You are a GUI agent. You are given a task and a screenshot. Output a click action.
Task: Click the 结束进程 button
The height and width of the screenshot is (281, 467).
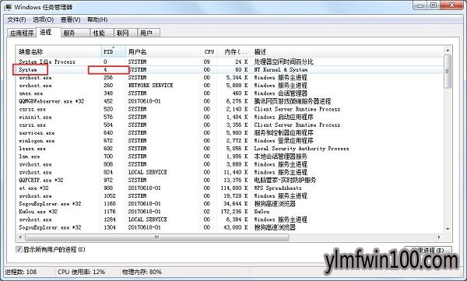click(427, 251)
